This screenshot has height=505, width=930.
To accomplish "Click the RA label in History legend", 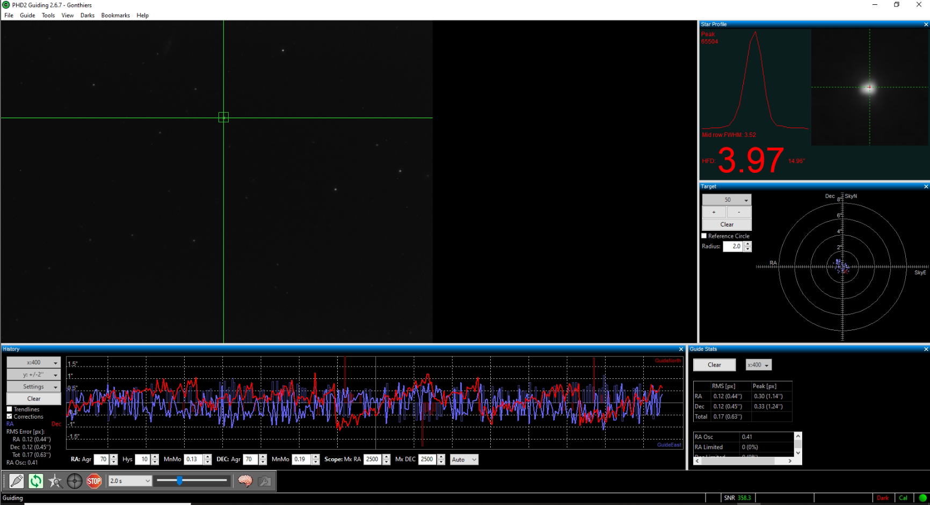I will [x=10, y=424].
